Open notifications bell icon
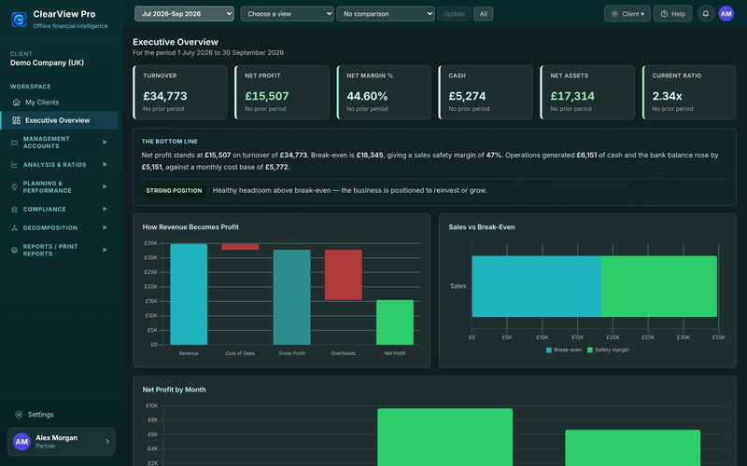 point(706,14)
